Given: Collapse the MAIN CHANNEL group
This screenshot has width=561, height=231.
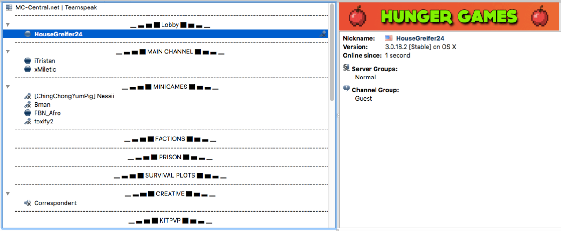Looking at the screenshot, I should pos(8,51).
